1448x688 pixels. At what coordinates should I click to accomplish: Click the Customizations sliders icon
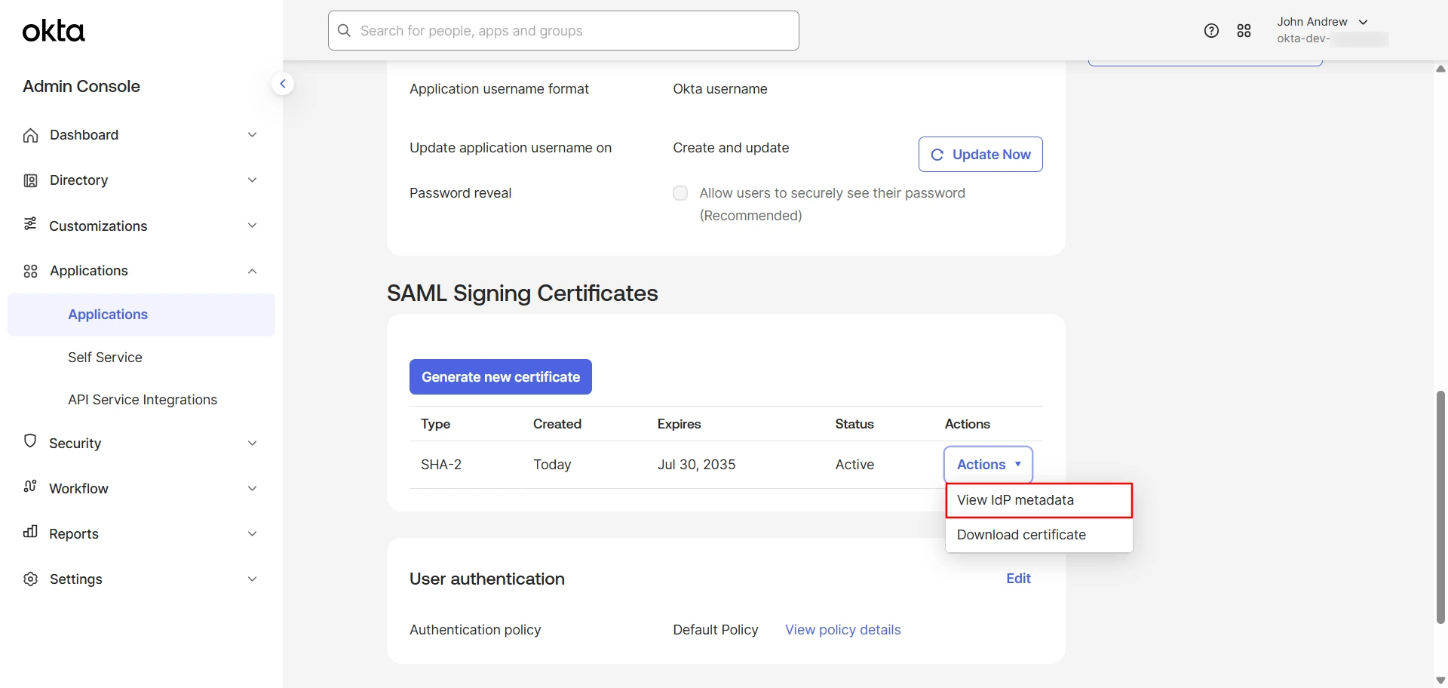pos(30,224)
